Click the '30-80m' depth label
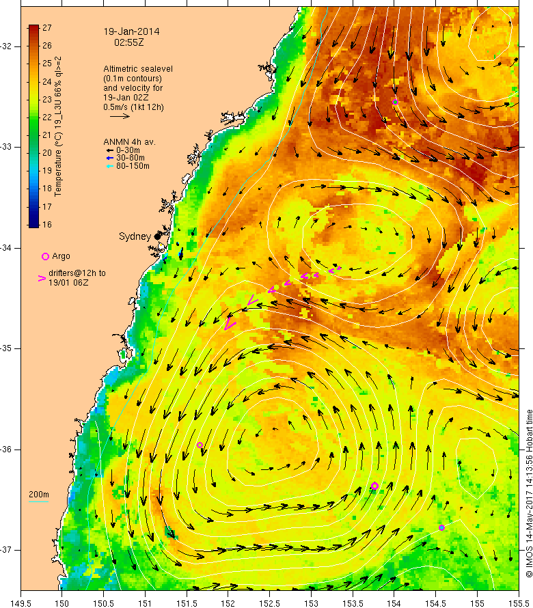Image resolution: width=533 pixels, height=608 pixels. (131, 158)
